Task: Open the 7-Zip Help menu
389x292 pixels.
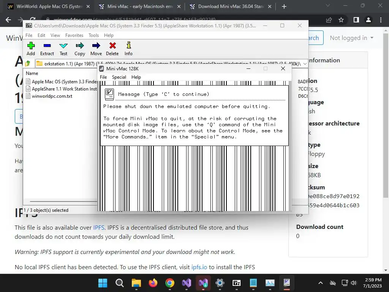Action: [x=109, y=35]
